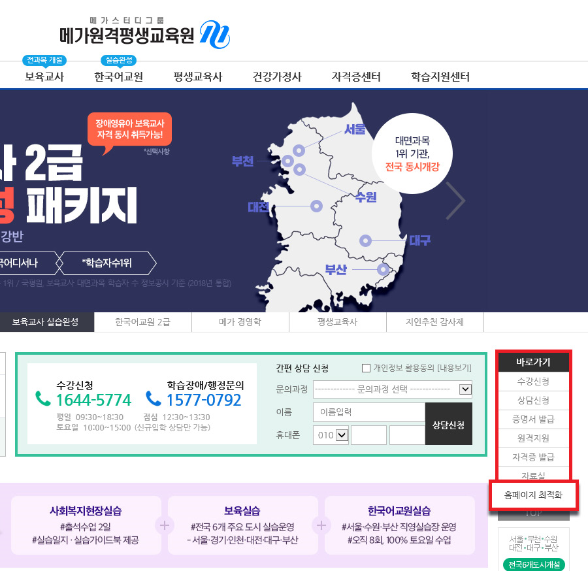Open the 자격증센터 menu

[356, 77]
